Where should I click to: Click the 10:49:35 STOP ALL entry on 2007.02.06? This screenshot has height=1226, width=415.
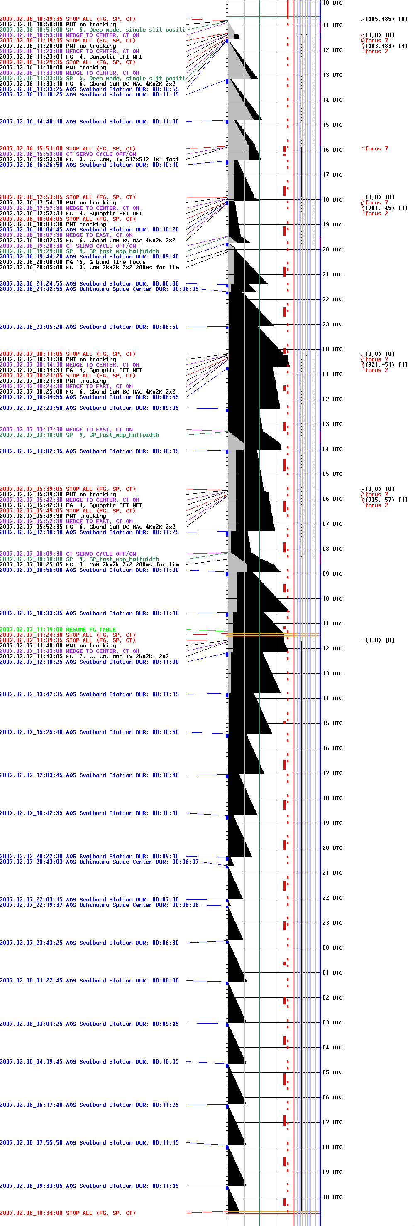point(68,19)
